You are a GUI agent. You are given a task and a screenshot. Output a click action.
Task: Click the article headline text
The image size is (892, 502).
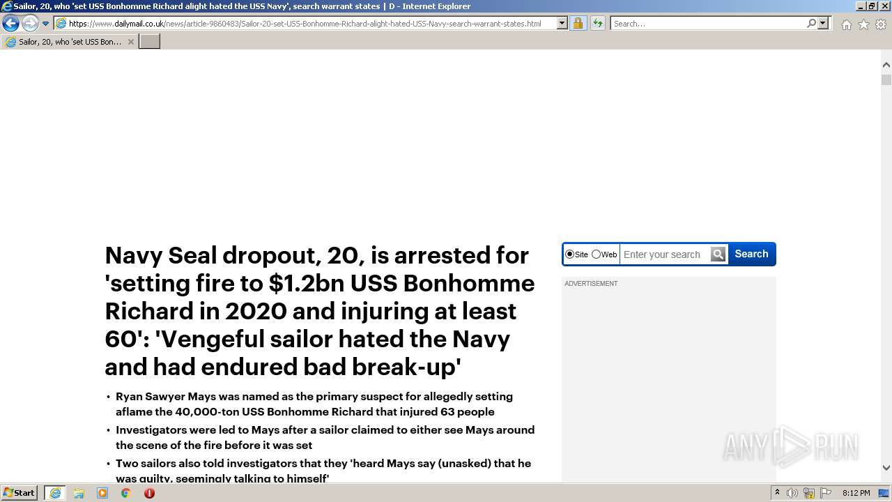click(320, 311)
